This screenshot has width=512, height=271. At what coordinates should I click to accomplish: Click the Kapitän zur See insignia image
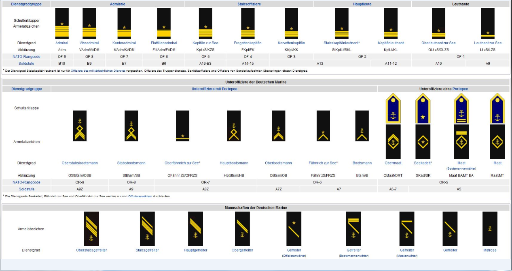[205, 23]
